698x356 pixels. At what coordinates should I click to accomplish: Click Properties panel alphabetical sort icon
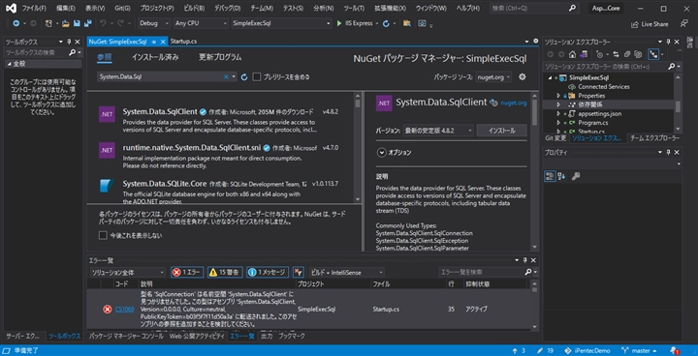561,176
